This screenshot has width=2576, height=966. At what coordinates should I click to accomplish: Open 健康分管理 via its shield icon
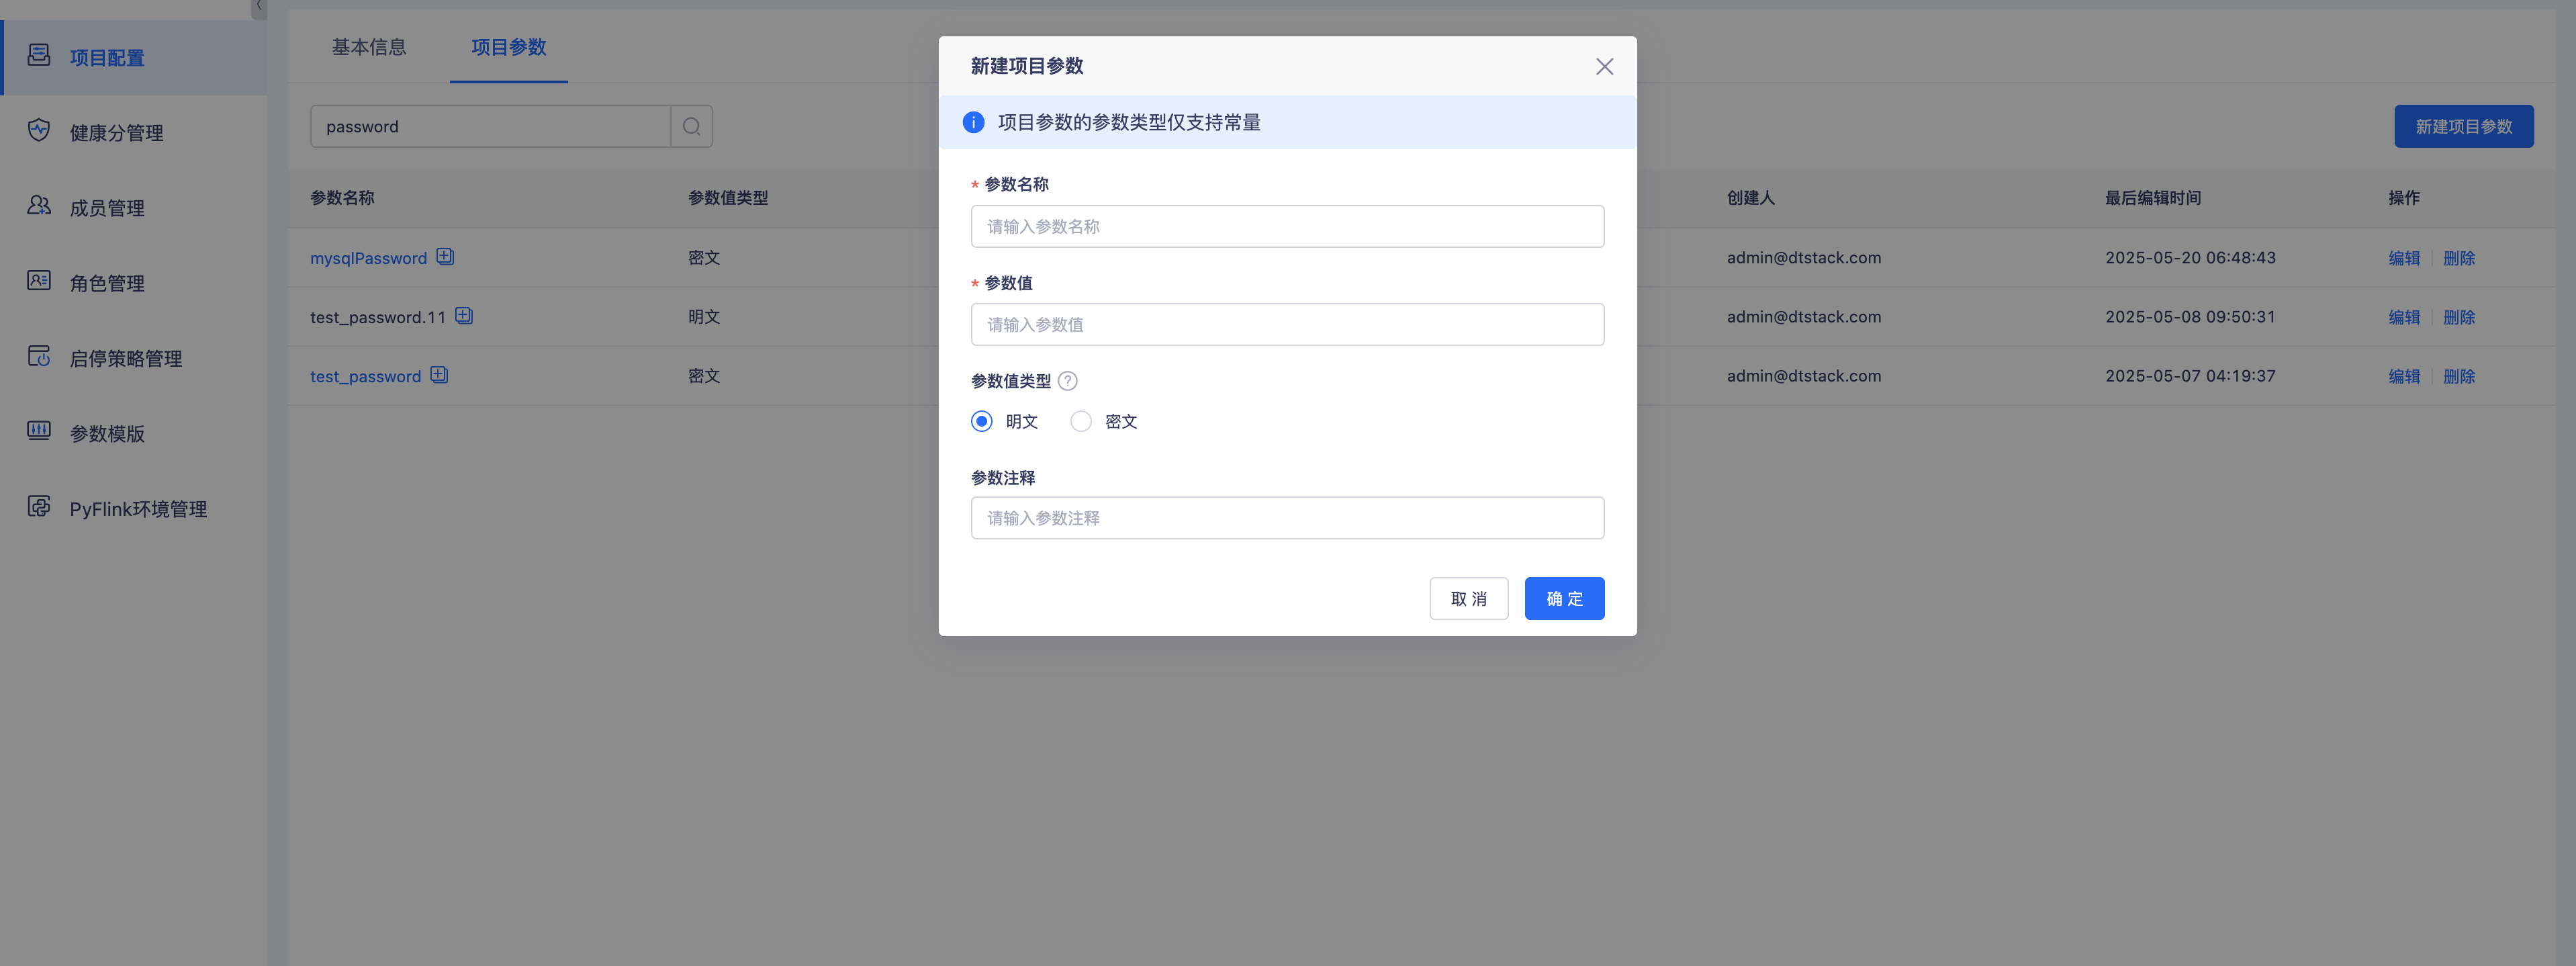pyautogui.click(x=39, y=131)
